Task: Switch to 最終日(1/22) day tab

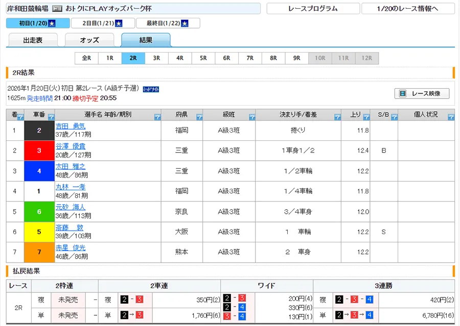Action: 167,23
